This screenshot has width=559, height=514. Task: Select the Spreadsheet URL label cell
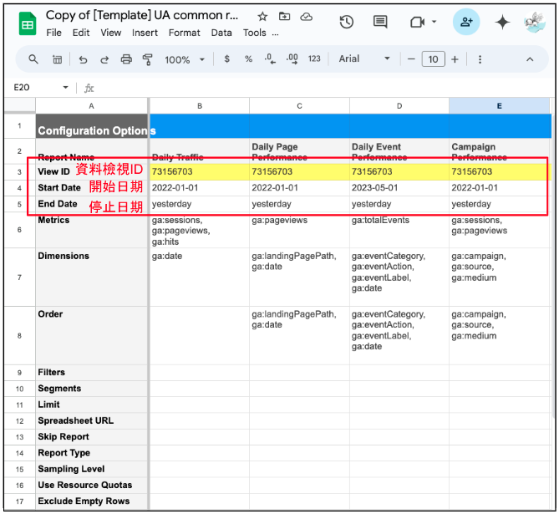click(x=91, y=421)
